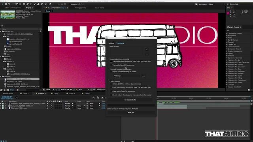
Task: Open the Render Queue tab
Action: (x=8, y=93)
